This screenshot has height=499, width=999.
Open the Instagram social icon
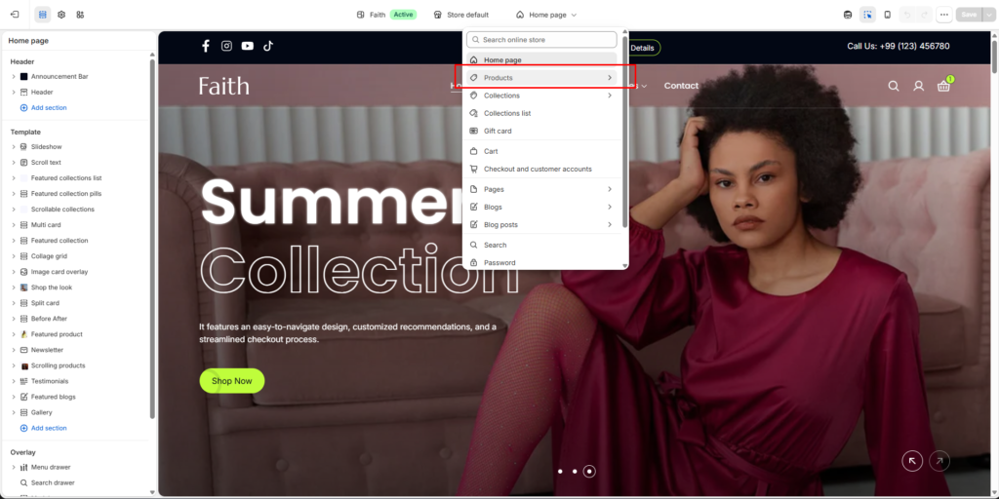[x=226, y=46]
